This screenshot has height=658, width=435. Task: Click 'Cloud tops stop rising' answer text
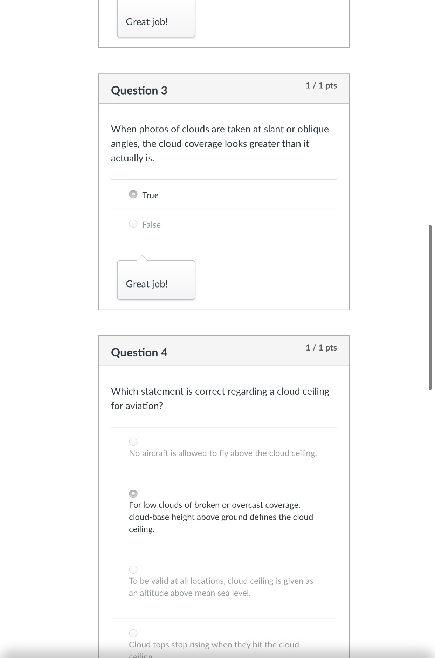tap(214, 645)
